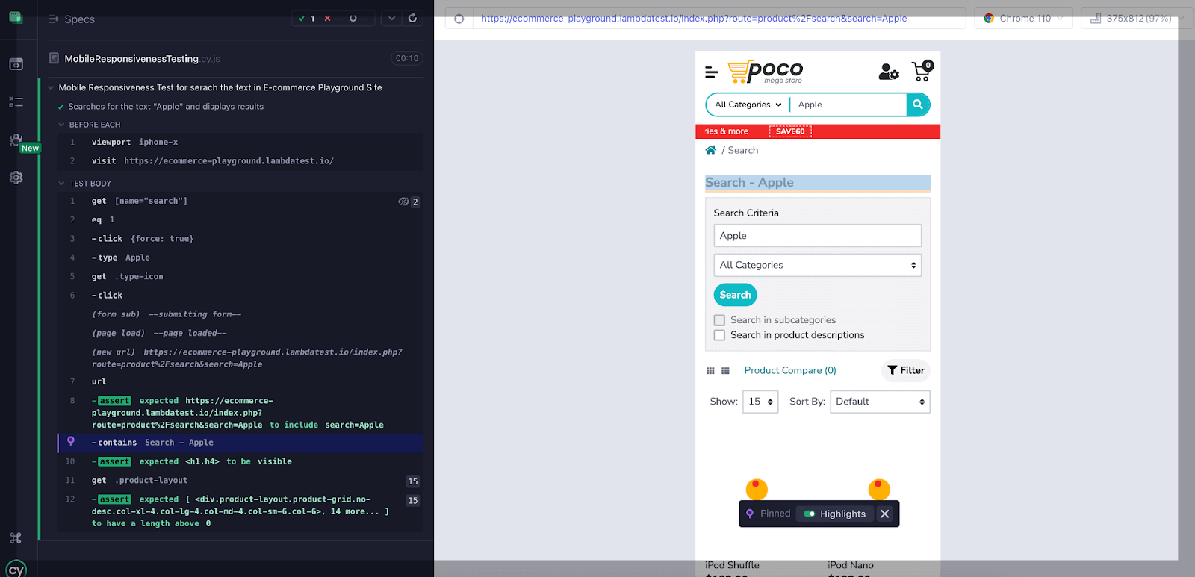The image size is (1195, 577).
Task: Collapse the BEFORE EACH section
Action: 90,125
